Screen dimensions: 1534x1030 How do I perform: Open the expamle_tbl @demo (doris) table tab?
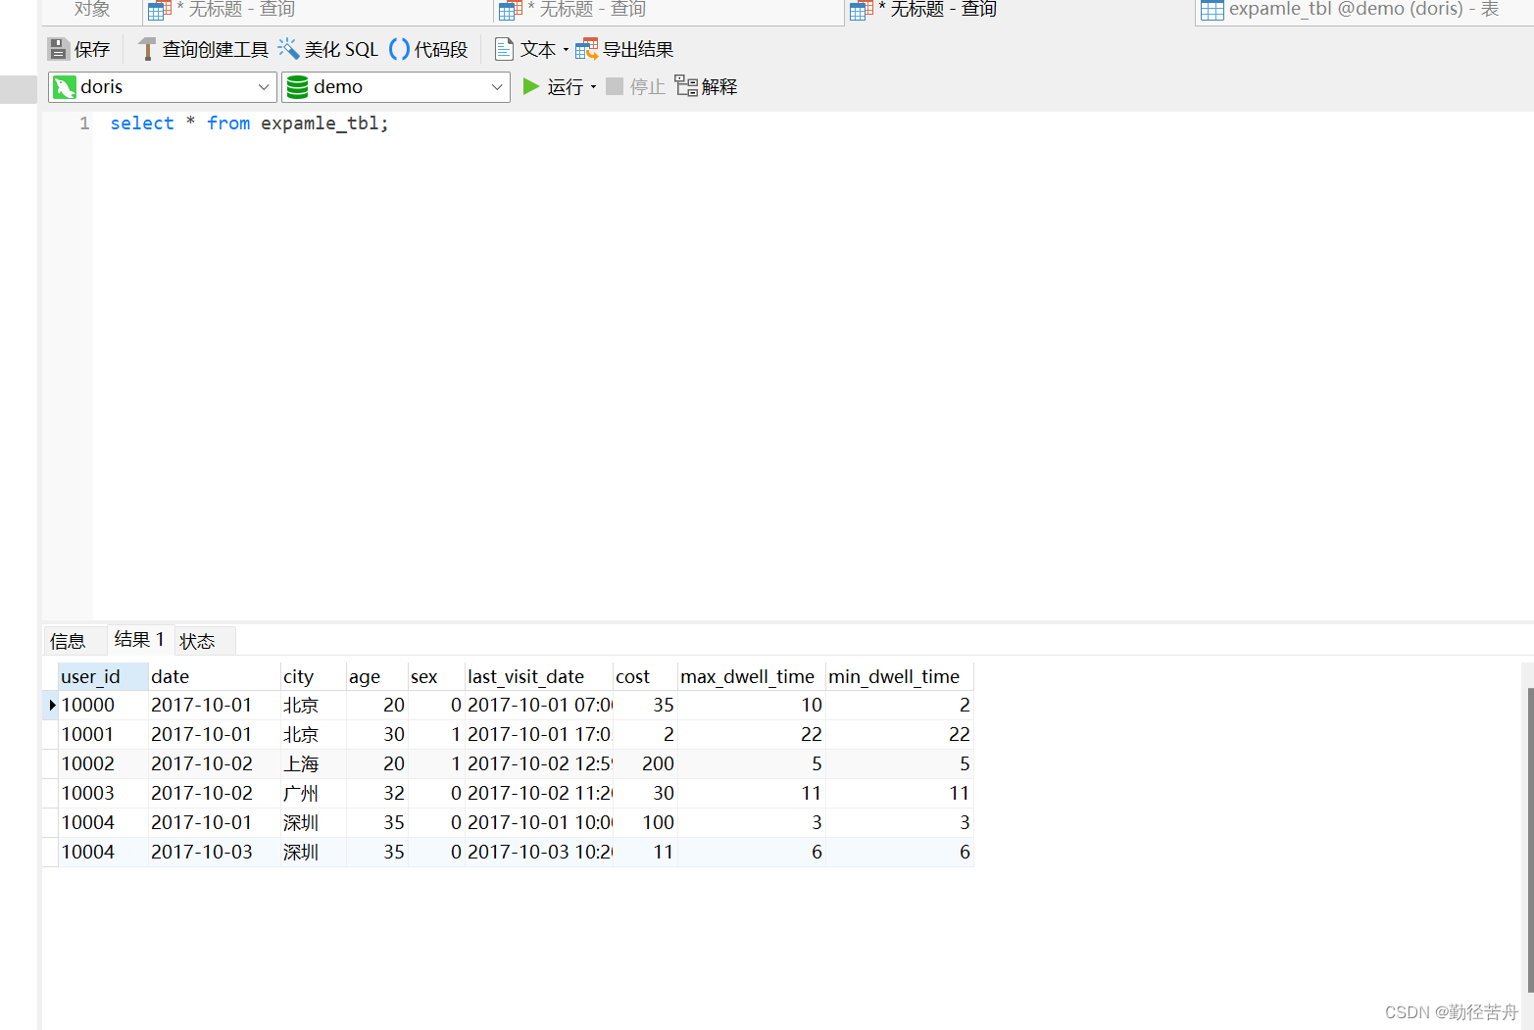tap(1362, 10)
